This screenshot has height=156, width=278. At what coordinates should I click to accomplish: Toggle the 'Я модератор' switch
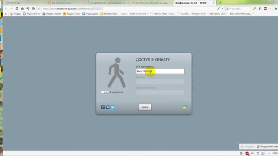pyautogui.click(x=105, y=92)
